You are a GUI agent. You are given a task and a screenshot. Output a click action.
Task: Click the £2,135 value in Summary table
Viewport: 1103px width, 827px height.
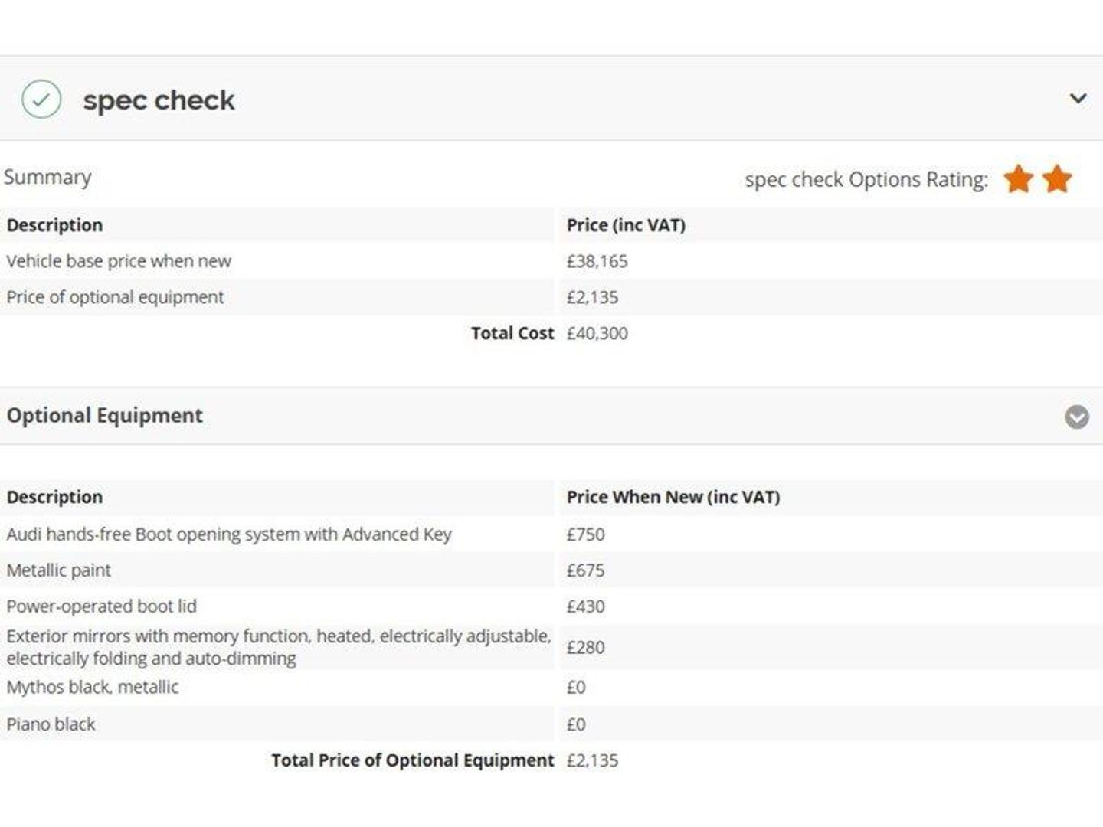coord(592,297)
